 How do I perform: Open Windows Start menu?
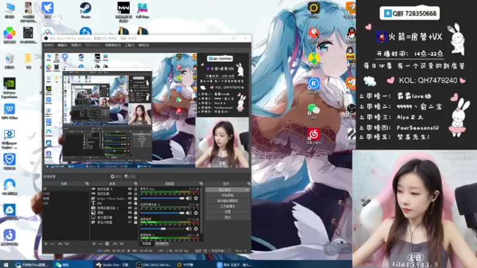coord(6,264)
